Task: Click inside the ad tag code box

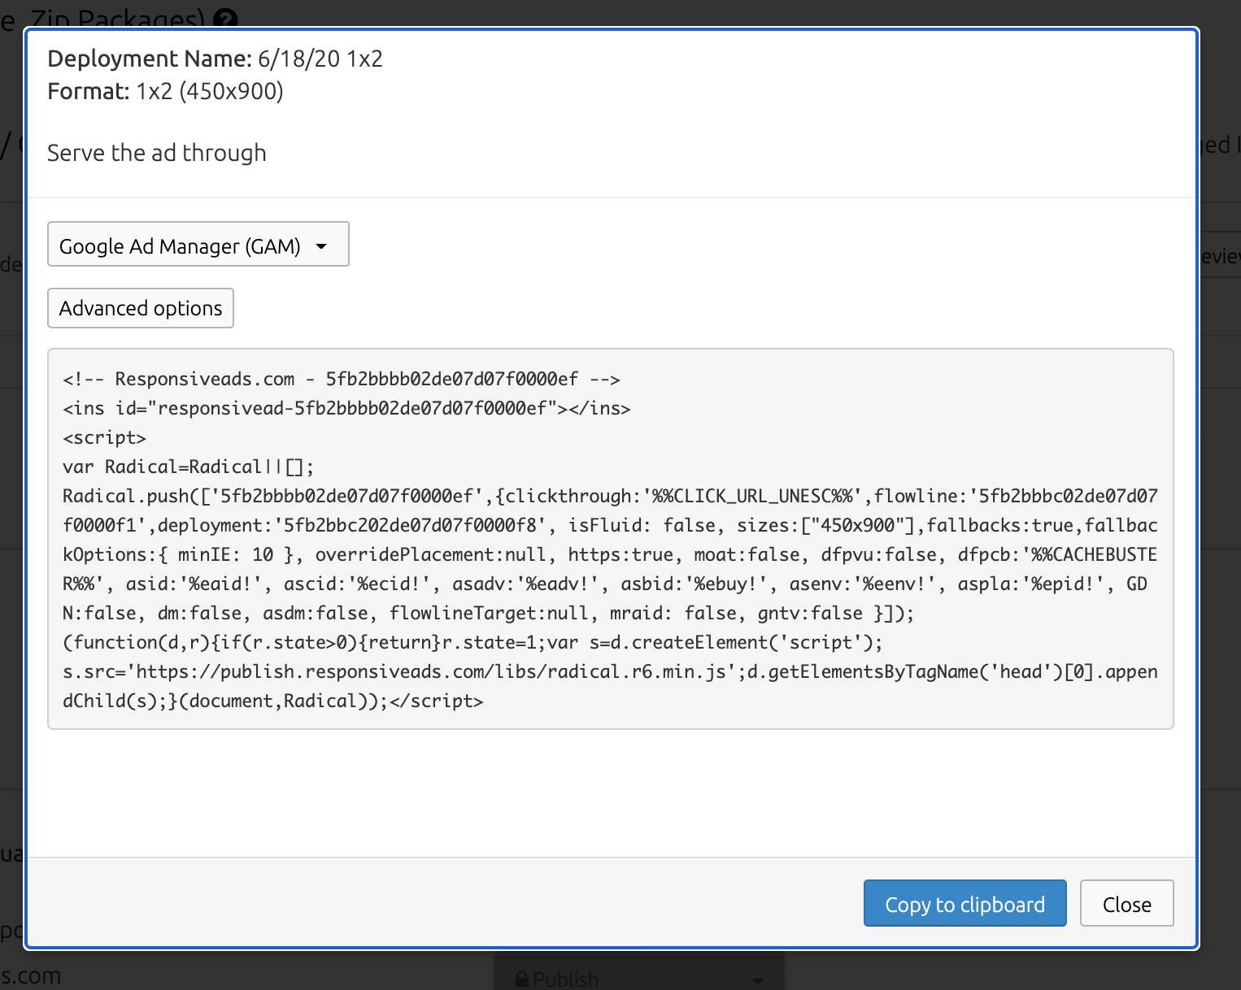Action: (x=611, y=539)
